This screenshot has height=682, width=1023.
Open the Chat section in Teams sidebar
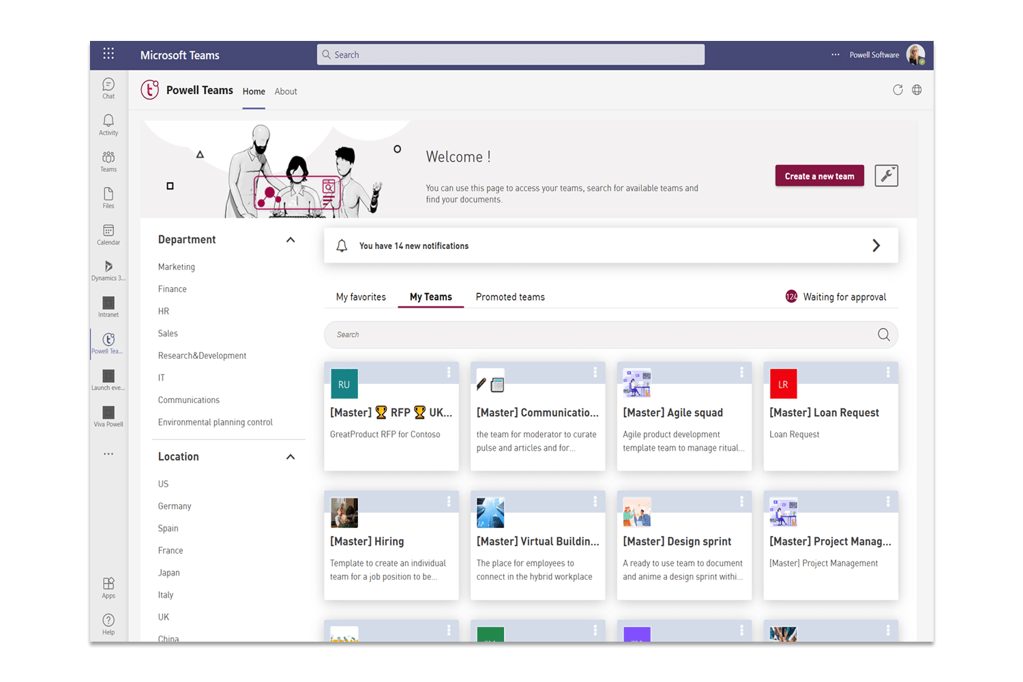click(x=108, y=87)
